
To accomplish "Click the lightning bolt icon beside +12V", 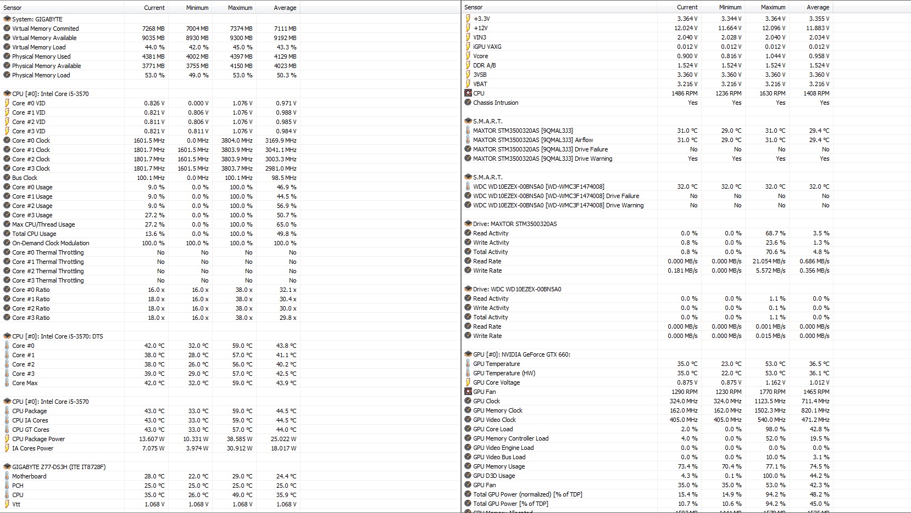I will click(468, 28).
